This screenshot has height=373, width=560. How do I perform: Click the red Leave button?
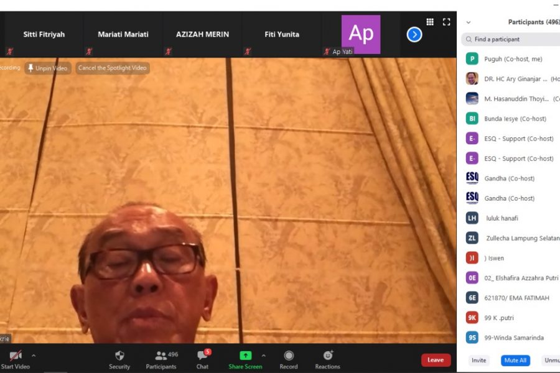tap(436, 360)
